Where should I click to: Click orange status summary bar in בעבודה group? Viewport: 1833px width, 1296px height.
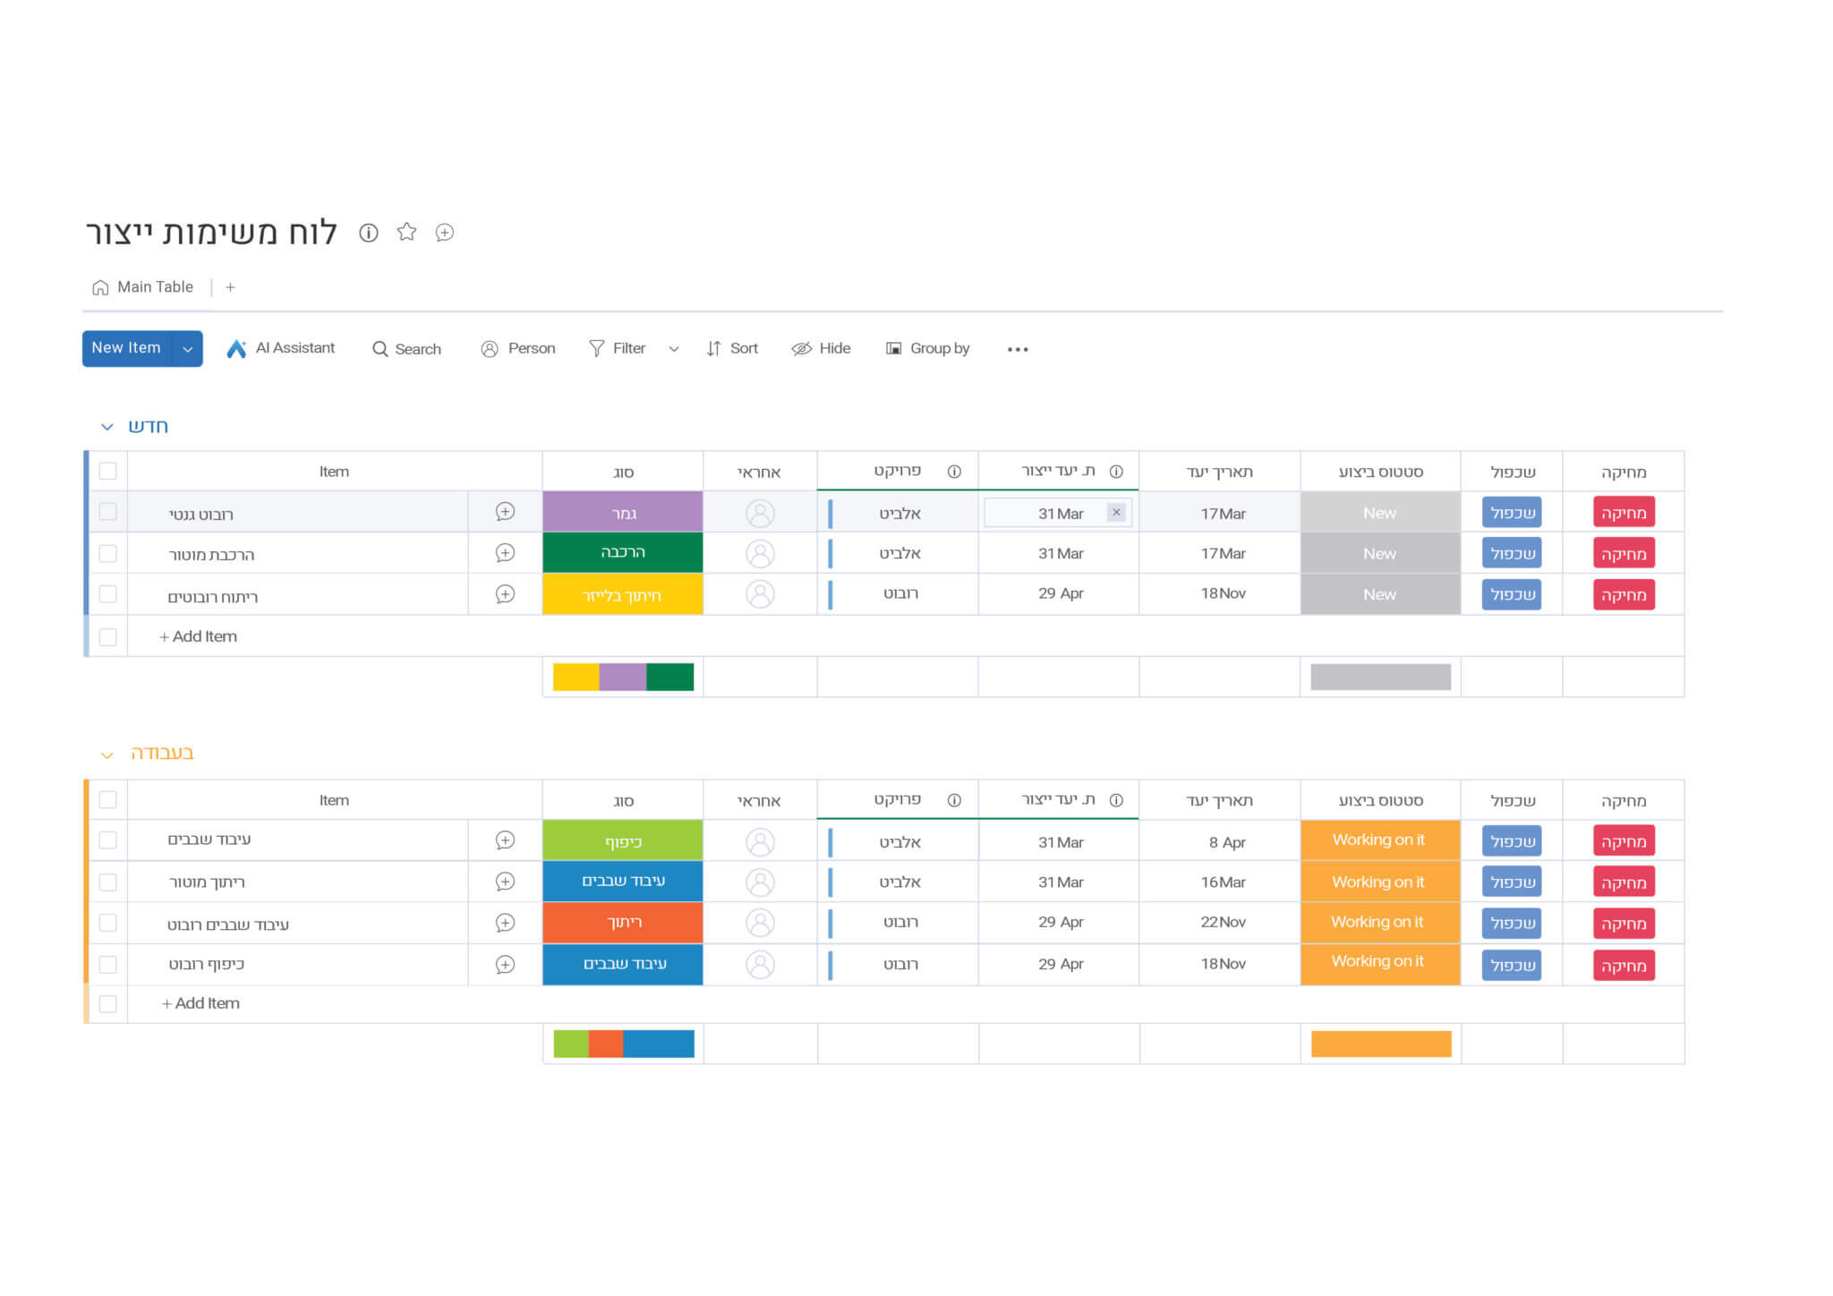click(x=1381, y=1044)
